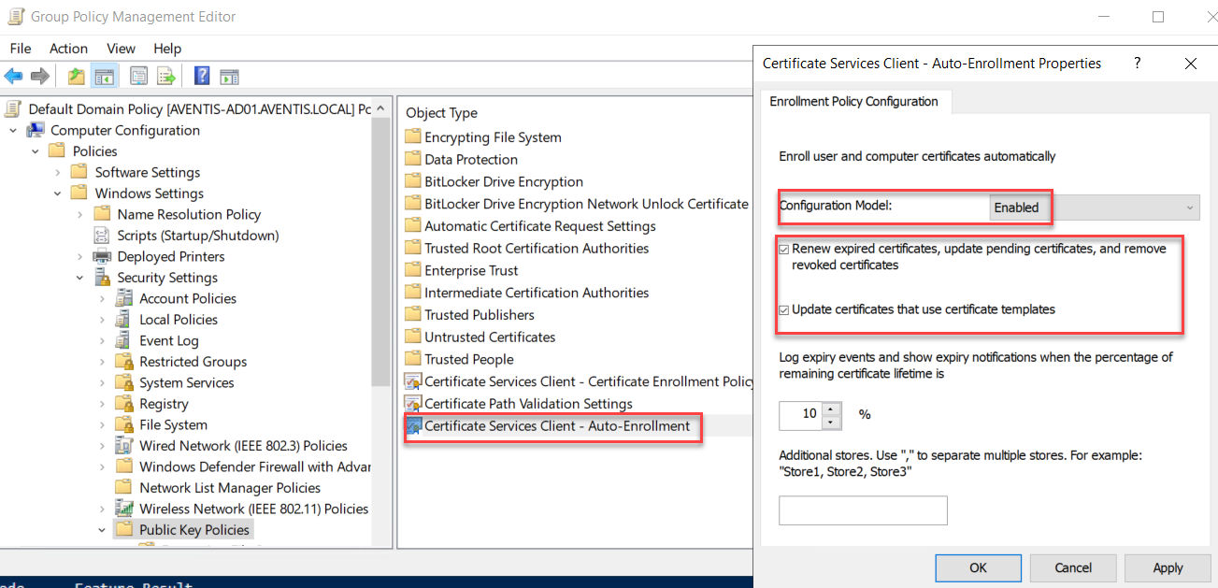Screen dimensions: 1218x588
Task: Increase the certificate lifetime percentage spinner
Action: [x=832, y=408]
